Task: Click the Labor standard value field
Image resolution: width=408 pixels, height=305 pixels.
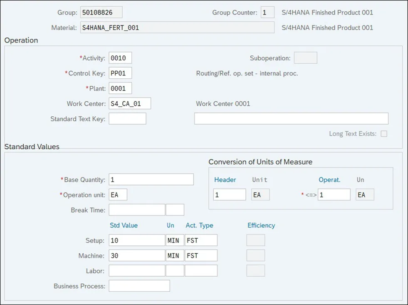Action: (137, 270)
